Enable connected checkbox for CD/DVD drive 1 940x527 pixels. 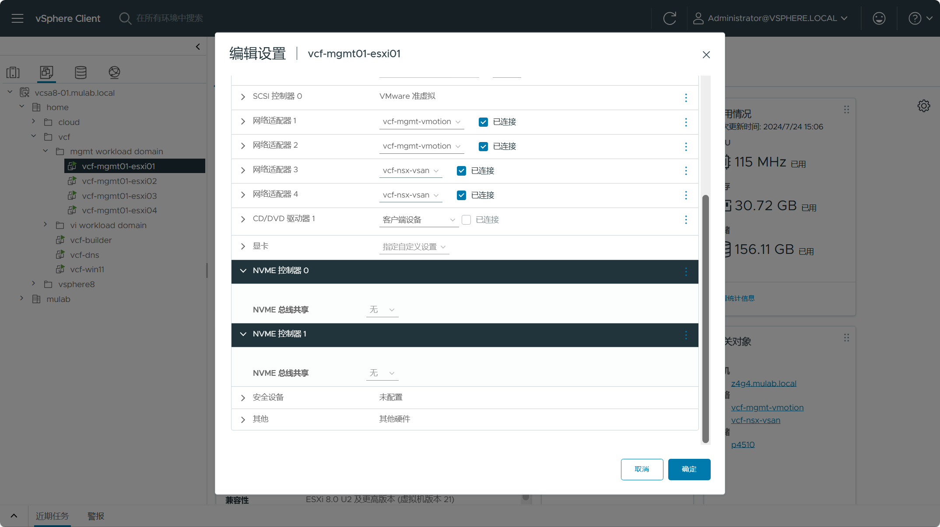coord(466,220)
